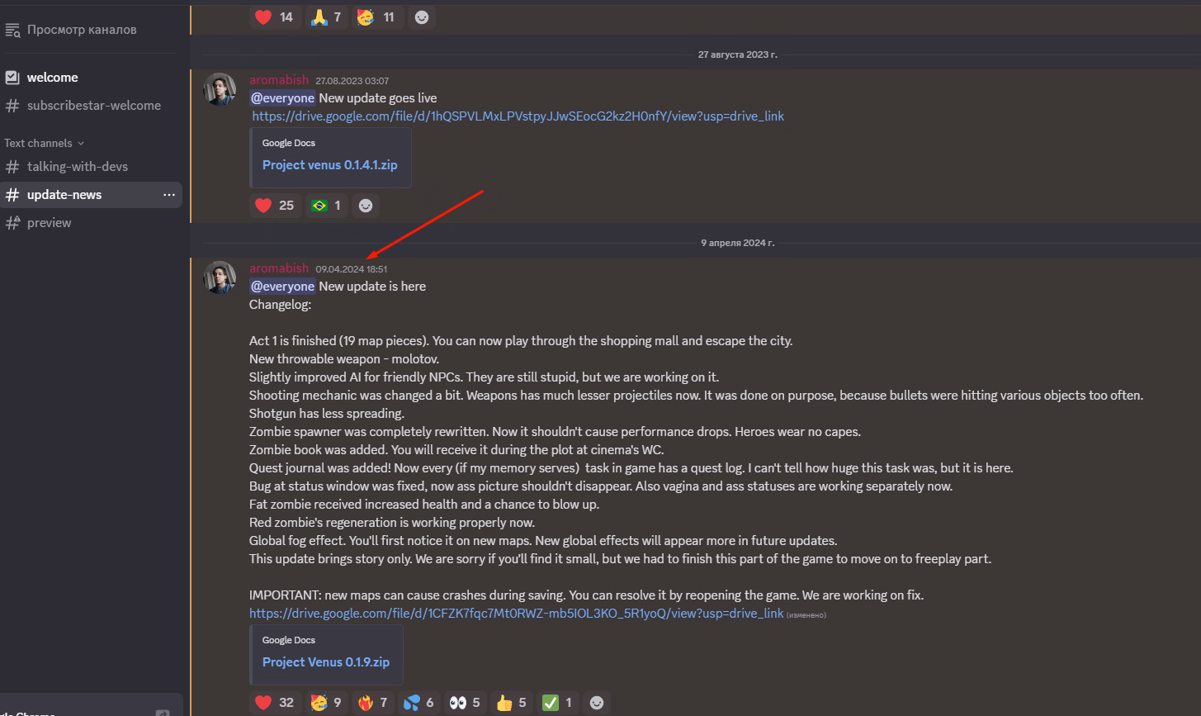Click 'New throwable weapon - molotov.' line

tap(344, 359)
